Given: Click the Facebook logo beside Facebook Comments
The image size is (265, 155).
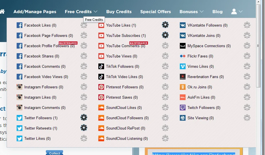Looking at the screenshot, I should coord(20,66).
